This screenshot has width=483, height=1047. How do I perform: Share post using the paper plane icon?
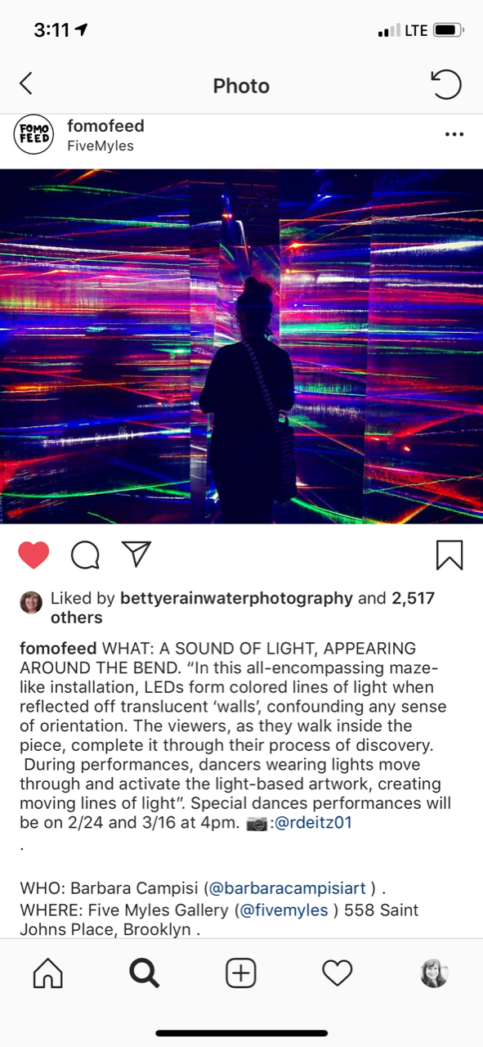[136, 554]
